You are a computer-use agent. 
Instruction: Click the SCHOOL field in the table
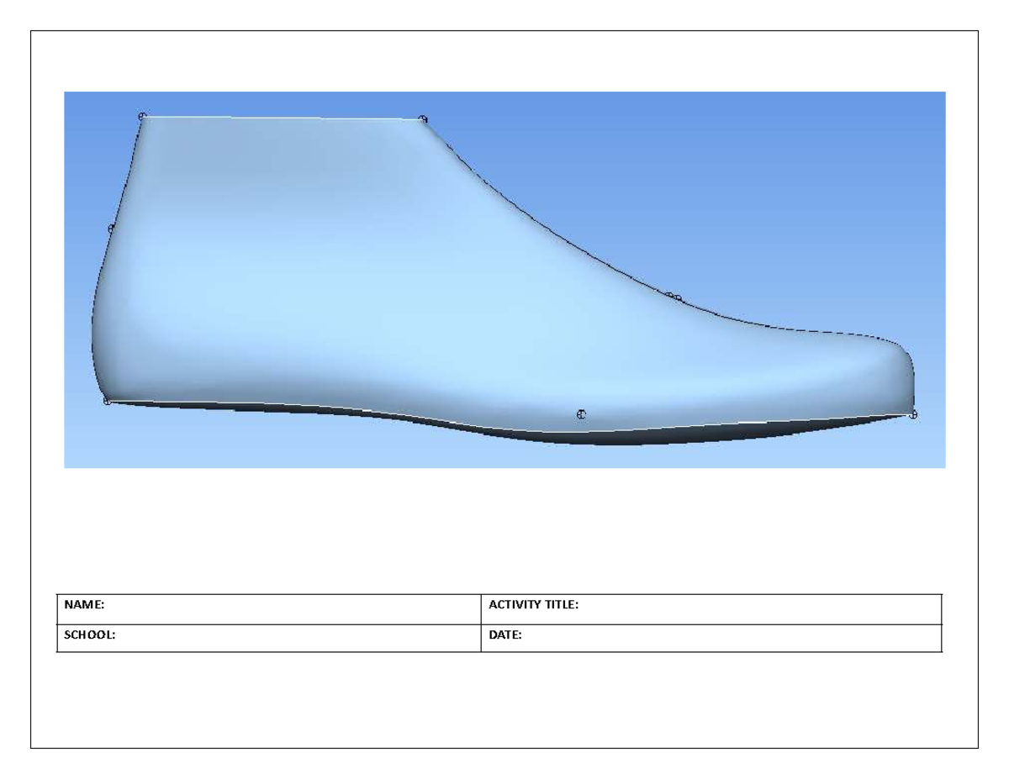click(x=286, y=638)
